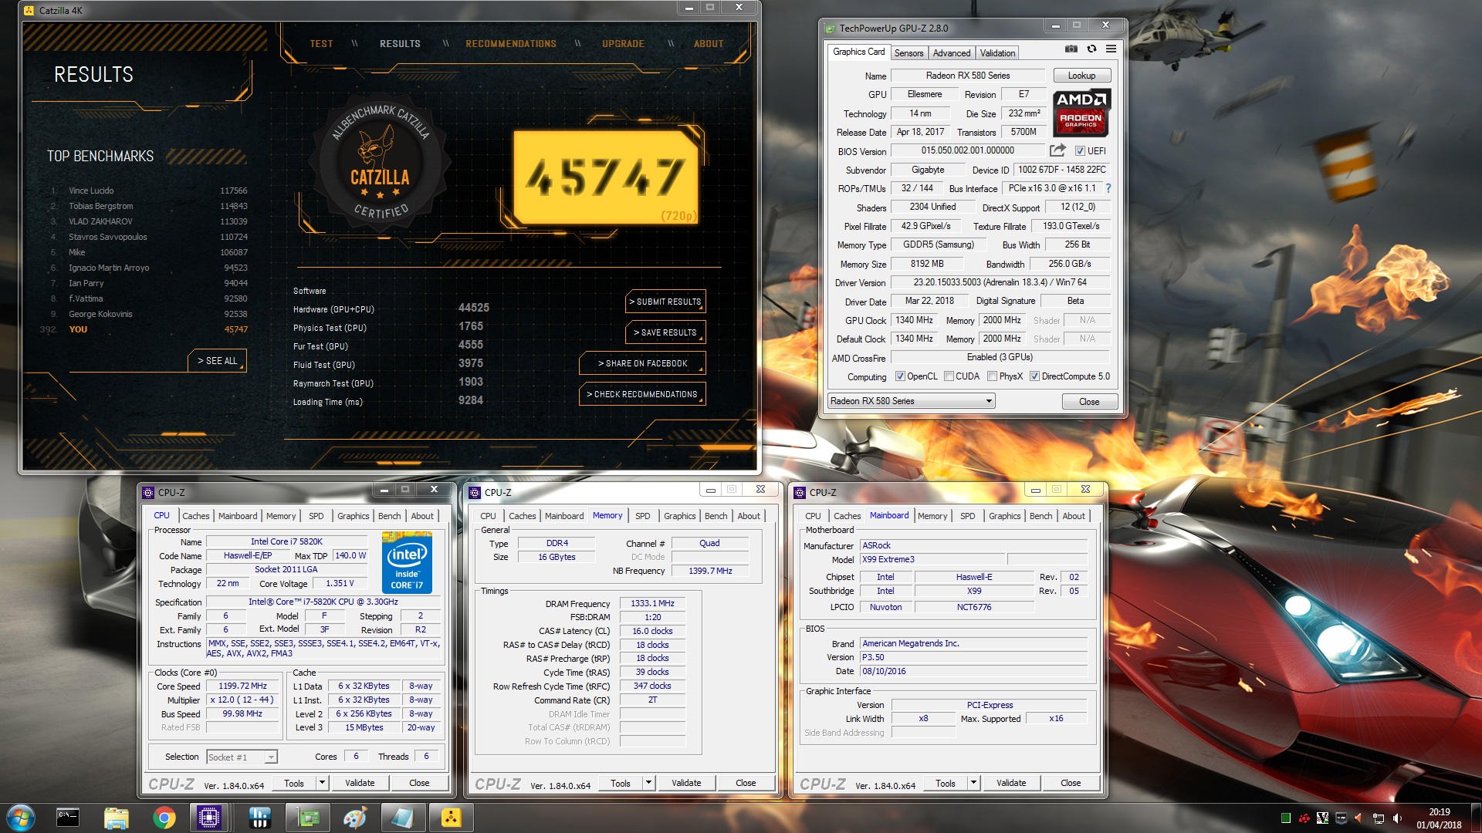
Task: Open the GPU-Z taskbar icon
Action: (307, 818)
